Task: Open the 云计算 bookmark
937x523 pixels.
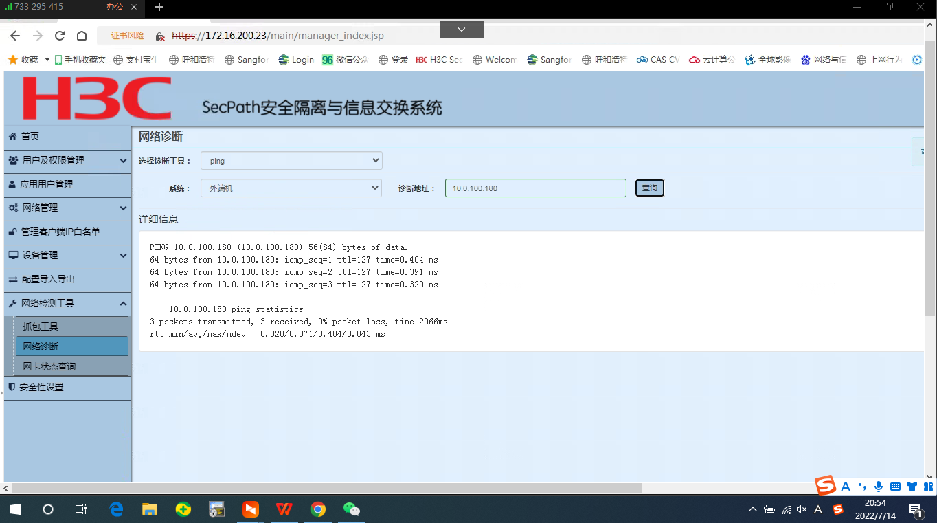Action: [x=712, y=60]
